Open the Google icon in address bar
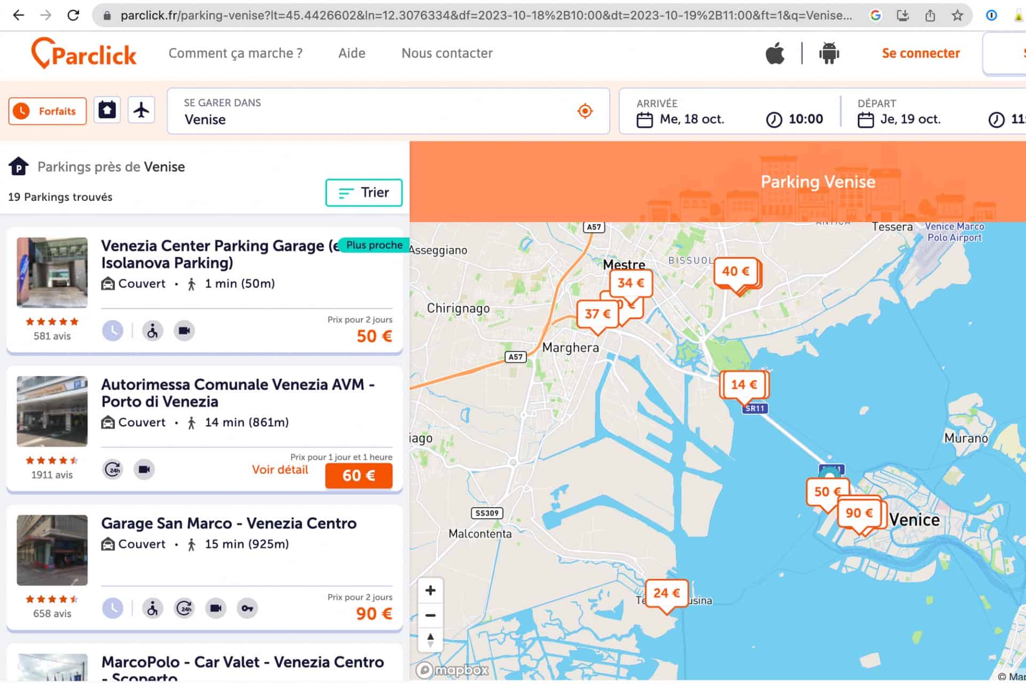 coord(875,15)
